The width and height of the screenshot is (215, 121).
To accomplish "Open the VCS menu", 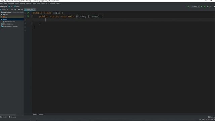I will pos(47,3).
